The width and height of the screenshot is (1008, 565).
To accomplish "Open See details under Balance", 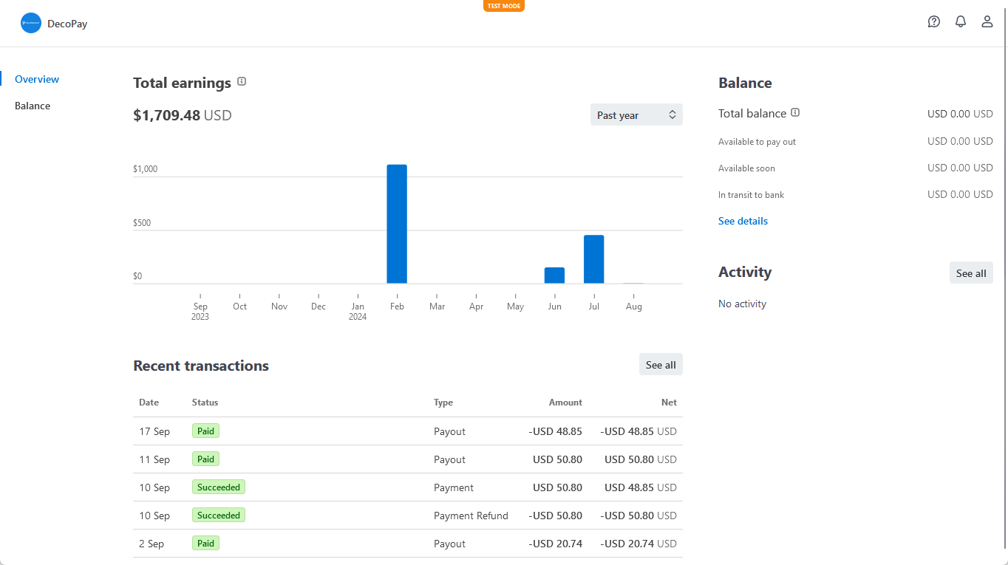I will 743,220.
